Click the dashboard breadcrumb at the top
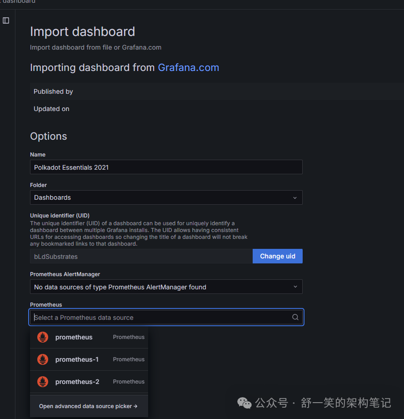Image resolution: width=404 pixels, height=419 pixels. click(x=18, y=2)
